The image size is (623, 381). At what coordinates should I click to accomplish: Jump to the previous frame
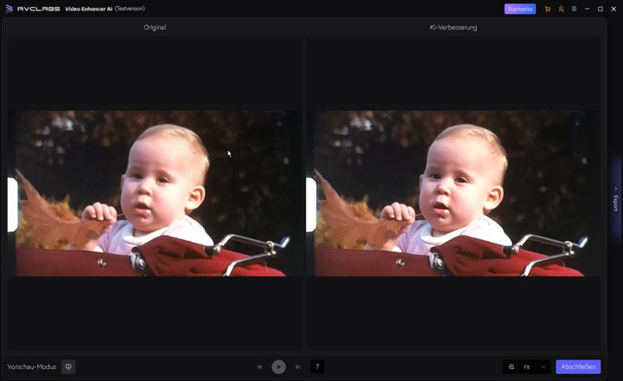pos(260,366)
